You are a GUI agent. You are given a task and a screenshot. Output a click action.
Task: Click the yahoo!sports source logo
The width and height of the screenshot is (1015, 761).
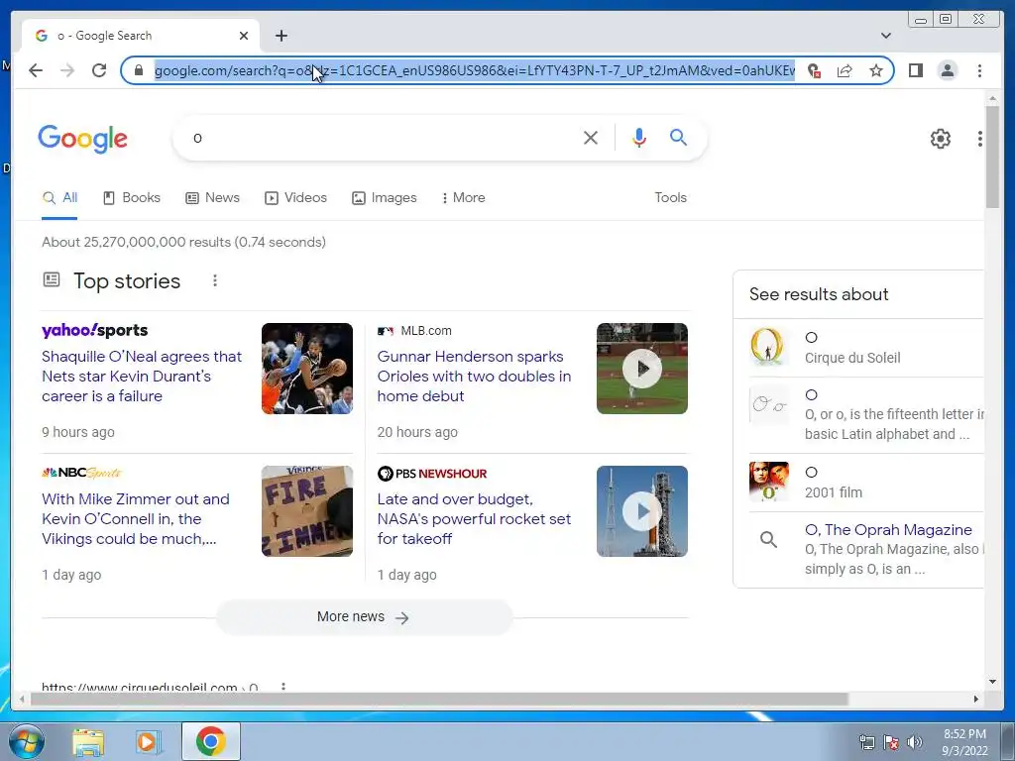click(94, 331)
